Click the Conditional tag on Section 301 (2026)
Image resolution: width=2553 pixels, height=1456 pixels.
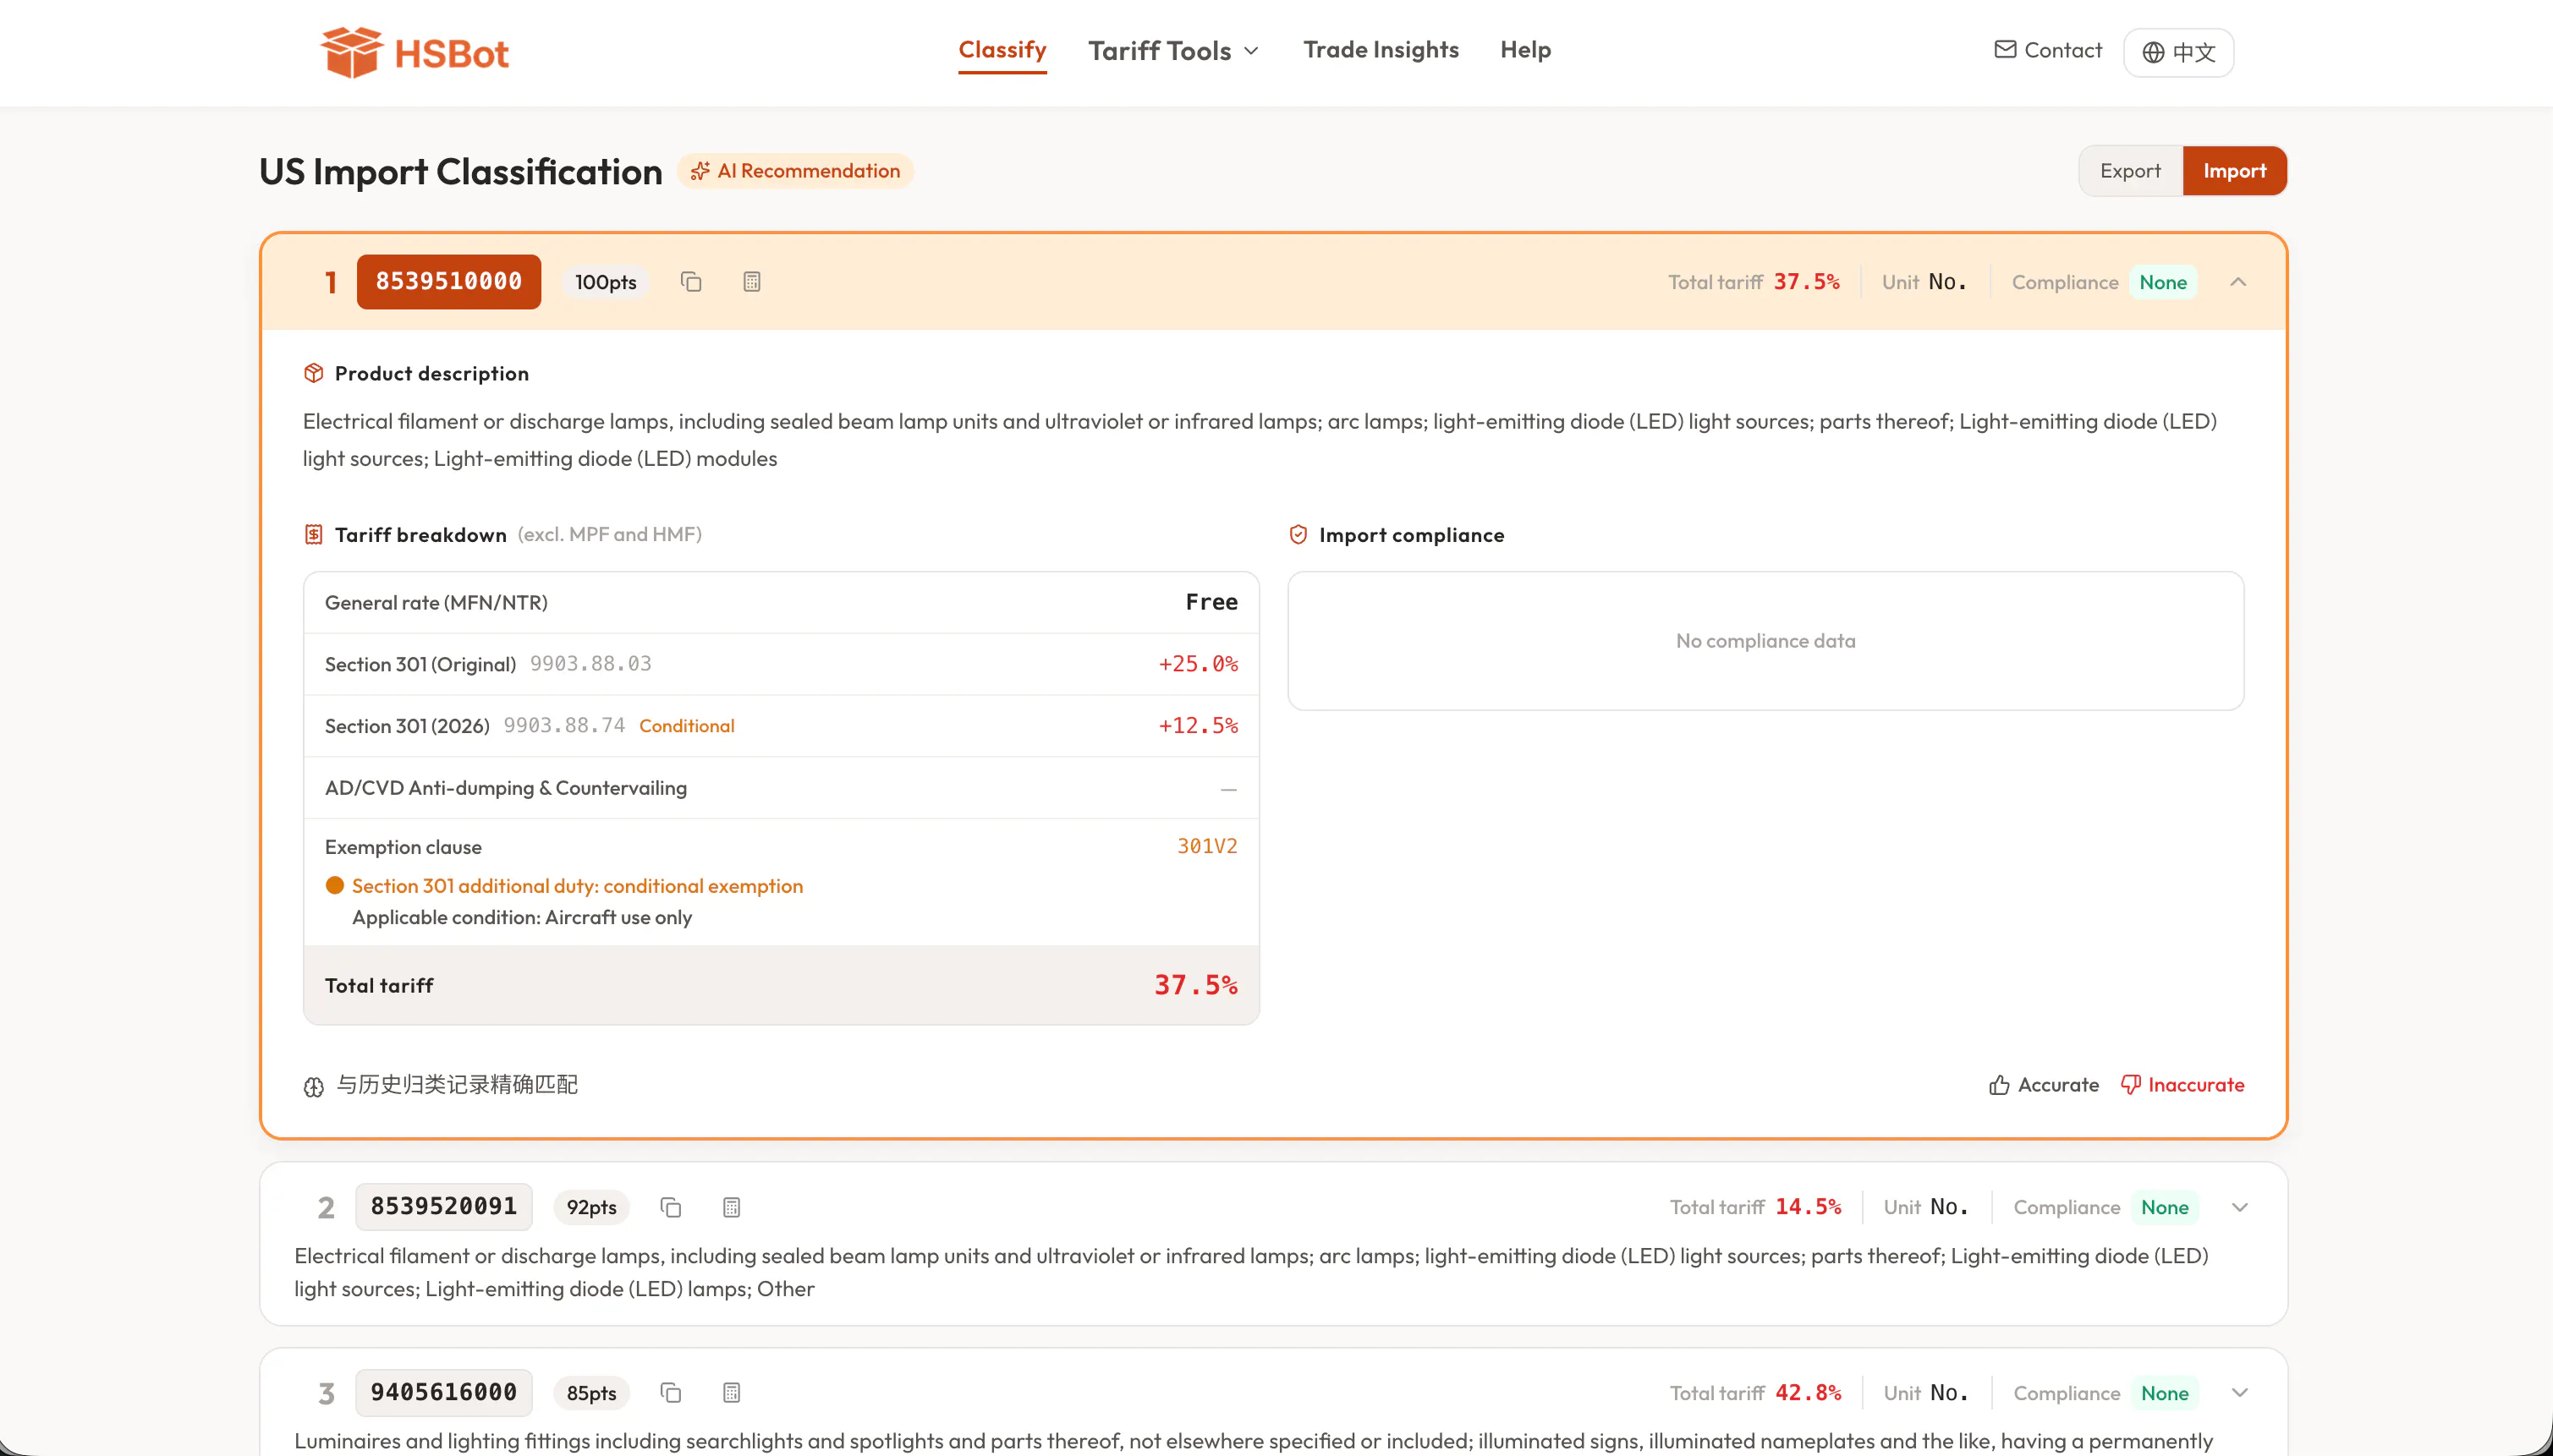point(687,726)
